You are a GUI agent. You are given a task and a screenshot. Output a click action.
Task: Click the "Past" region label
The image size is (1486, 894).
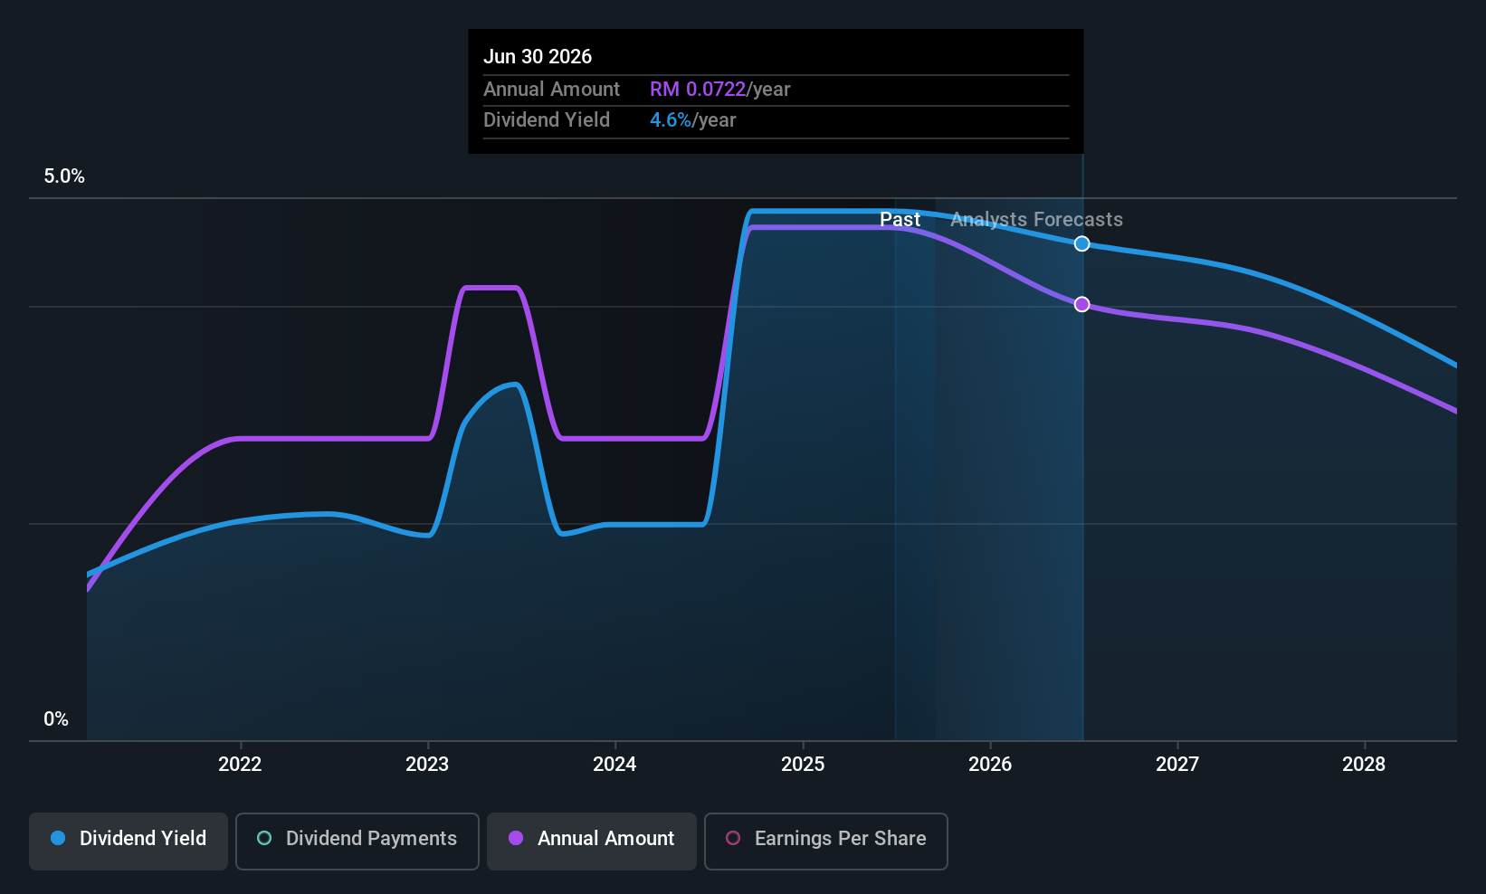[x=900, y=220]
